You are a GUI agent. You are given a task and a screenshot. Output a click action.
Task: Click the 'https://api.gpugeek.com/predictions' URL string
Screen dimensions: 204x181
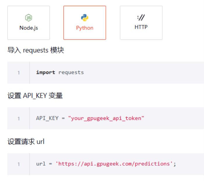click(114, 164)
